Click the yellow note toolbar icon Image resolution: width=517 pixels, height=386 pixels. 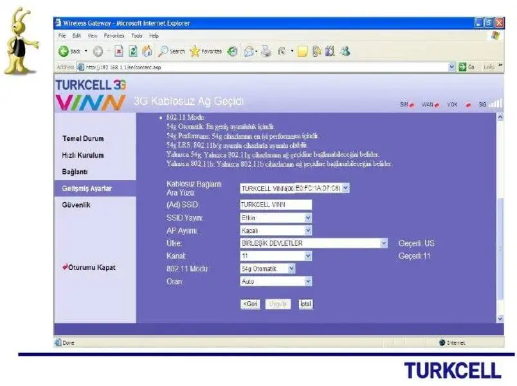click(302, 51)
